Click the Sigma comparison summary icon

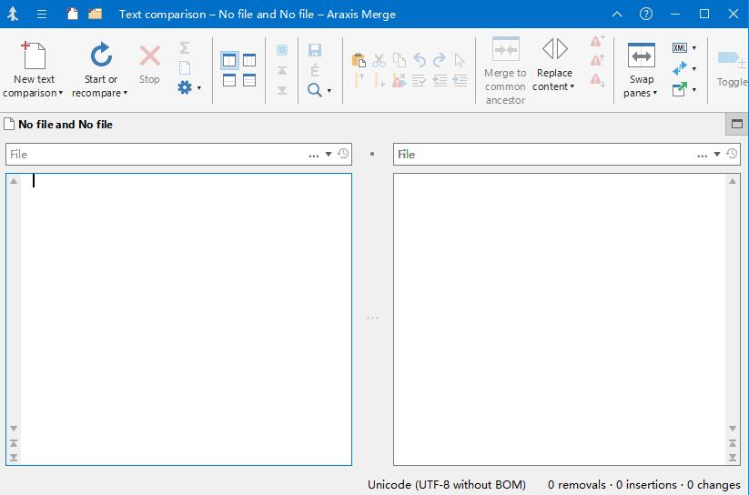(185, 48)
